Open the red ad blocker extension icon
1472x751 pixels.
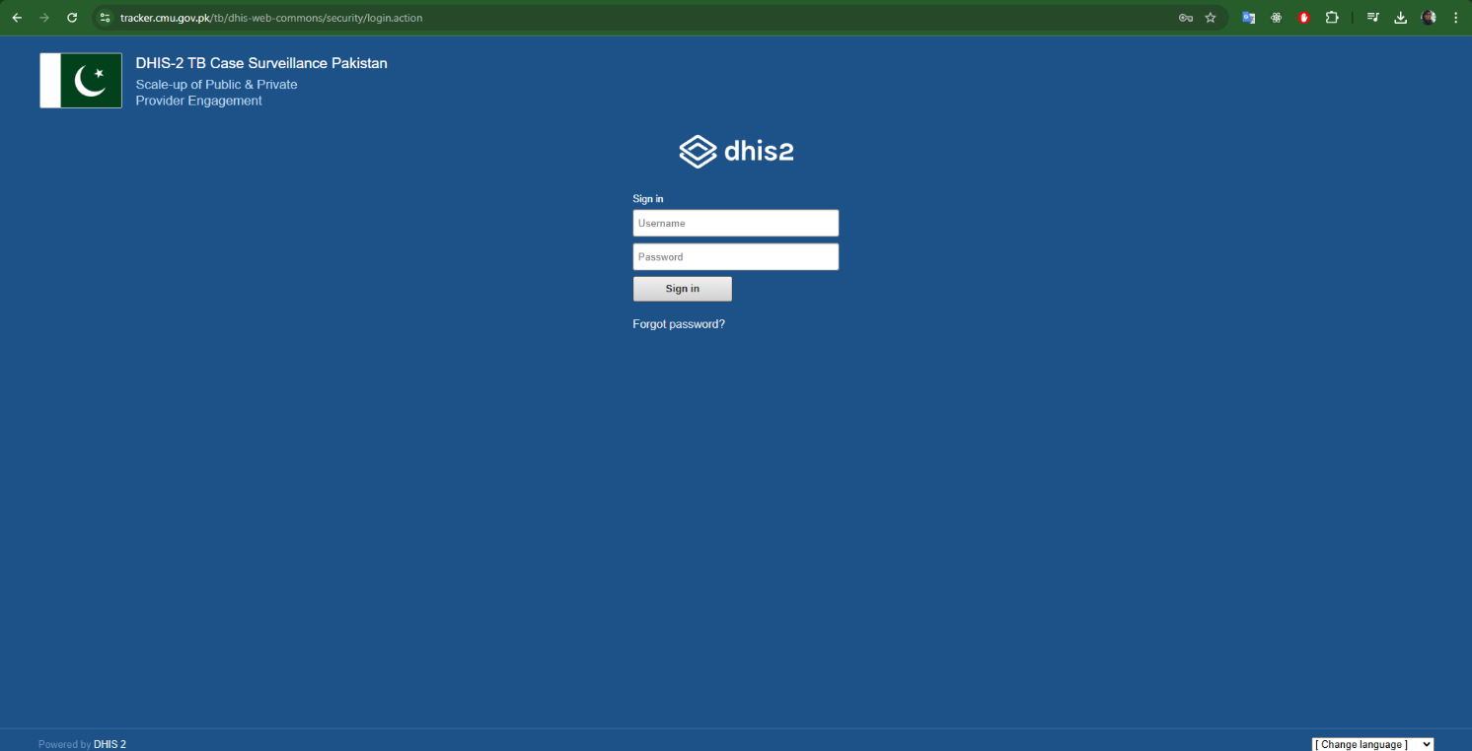1303,18
